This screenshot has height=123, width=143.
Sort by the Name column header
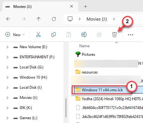coord(84,46)
